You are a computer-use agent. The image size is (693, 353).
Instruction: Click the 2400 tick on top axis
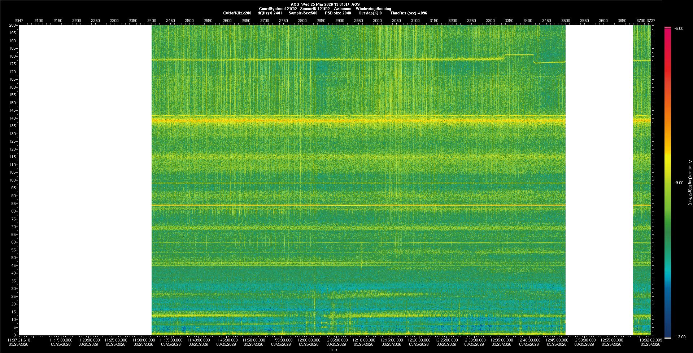coord(152,21)
